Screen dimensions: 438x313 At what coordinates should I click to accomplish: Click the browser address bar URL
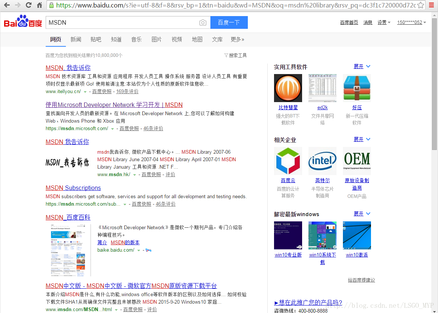click(235, 5)
